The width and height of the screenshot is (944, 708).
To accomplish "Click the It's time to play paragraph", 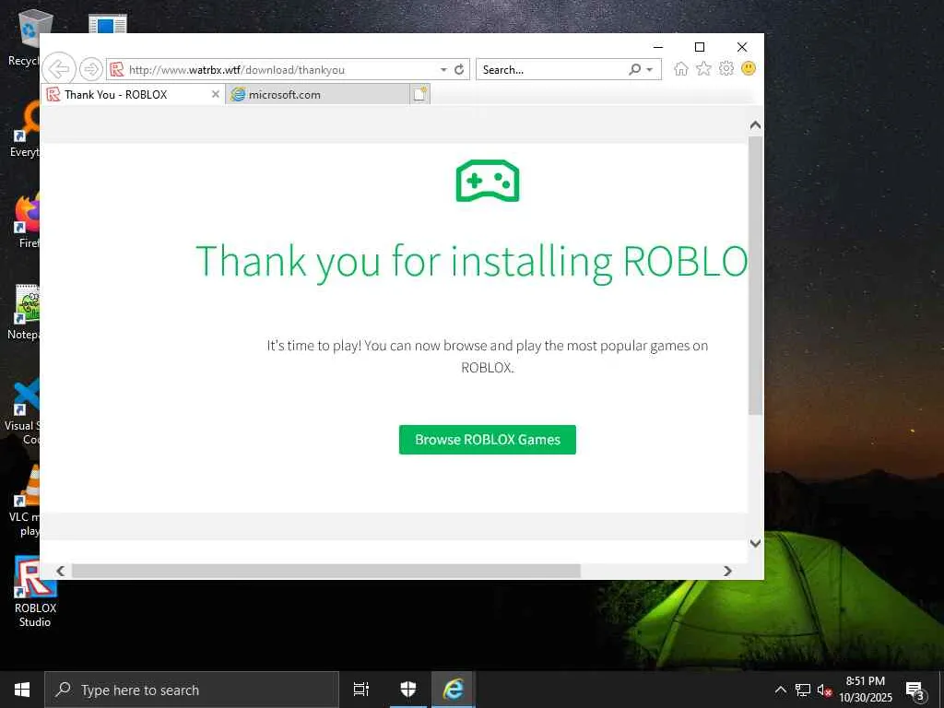I will coord(488,356).
